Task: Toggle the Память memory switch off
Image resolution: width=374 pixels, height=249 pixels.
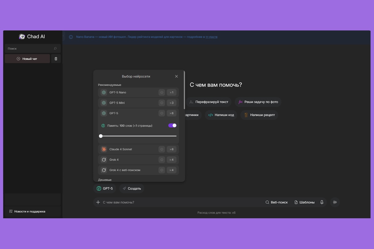Action: tap(172, 126)
